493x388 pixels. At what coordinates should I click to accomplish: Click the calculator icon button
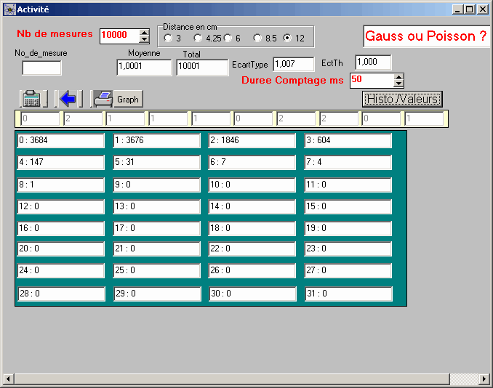pos(31,99)
